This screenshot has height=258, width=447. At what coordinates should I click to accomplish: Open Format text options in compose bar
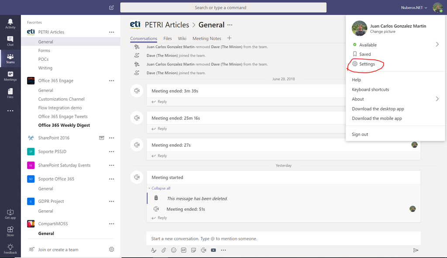click(154, 250)
